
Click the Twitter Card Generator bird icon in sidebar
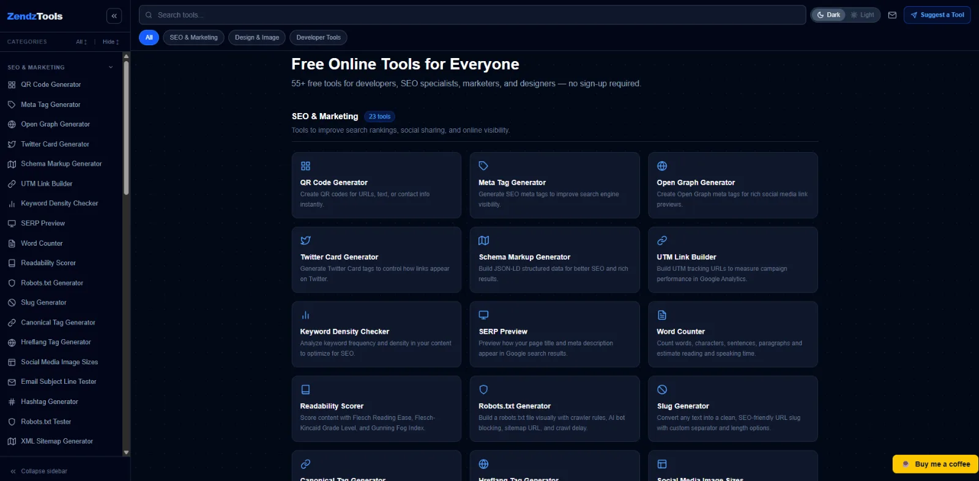click(12, 144)
